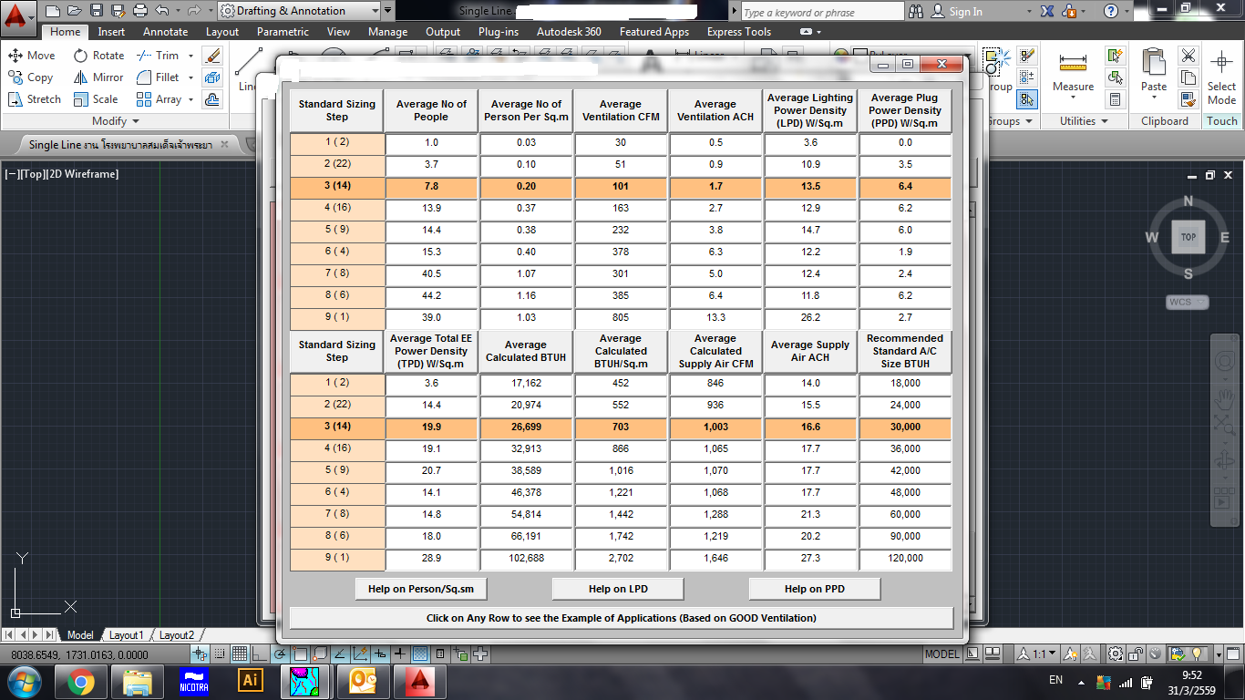The image size is (1245, 700).
Task: Select the Move tool
Action: click(x=31, y=56)
